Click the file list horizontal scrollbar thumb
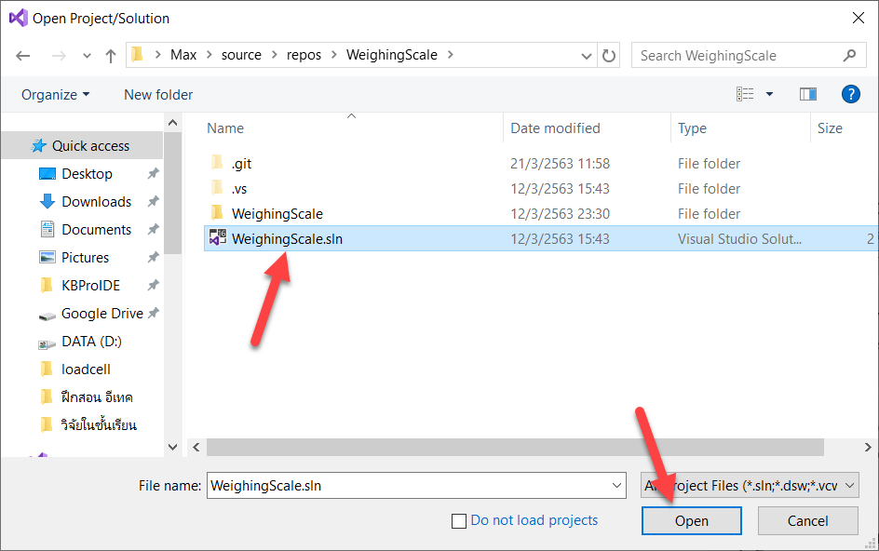This screenshot has width=879, height=551. [515, 448]
